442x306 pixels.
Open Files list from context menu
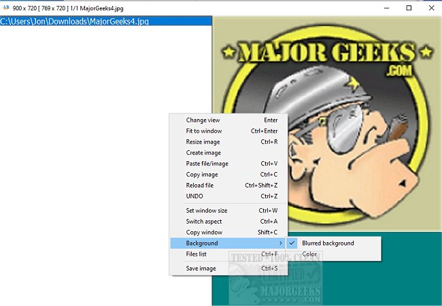click(228, 254)
